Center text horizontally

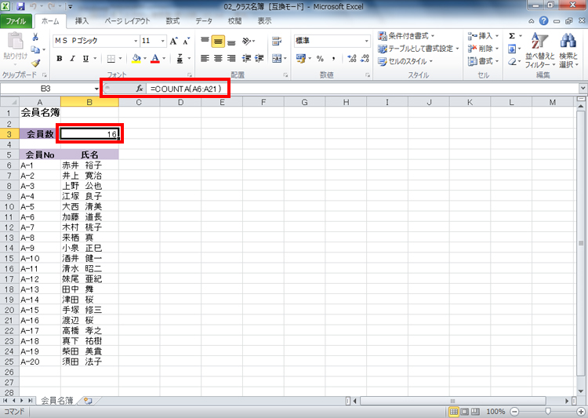point(218,59)
